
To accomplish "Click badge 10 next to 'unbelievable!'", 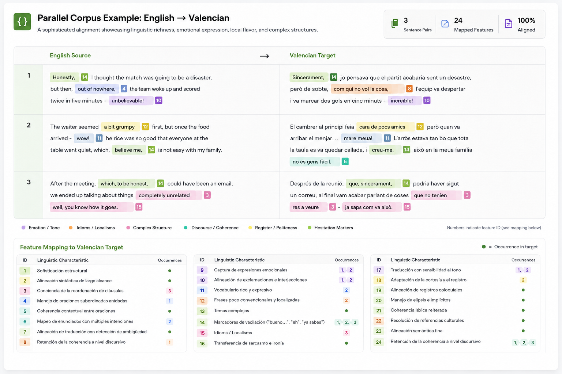I will click(x=158, y=100).
